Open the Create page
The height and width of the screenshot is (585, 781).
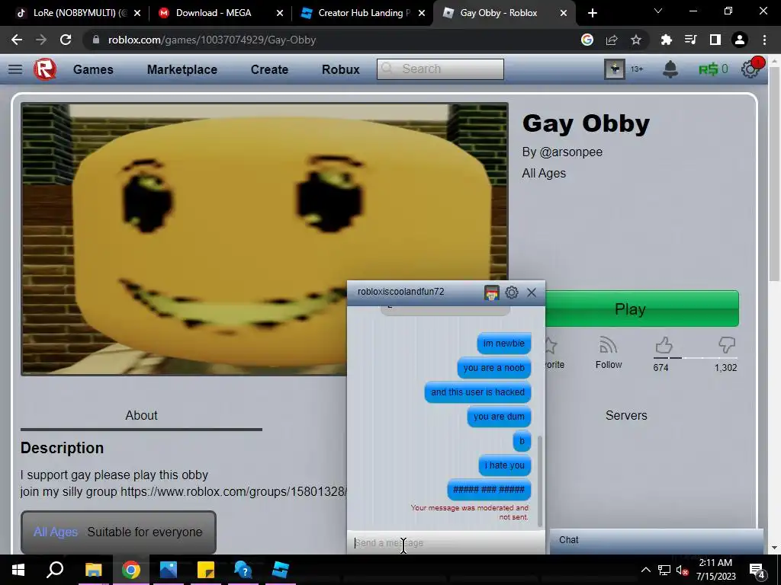tap(269, 69)
